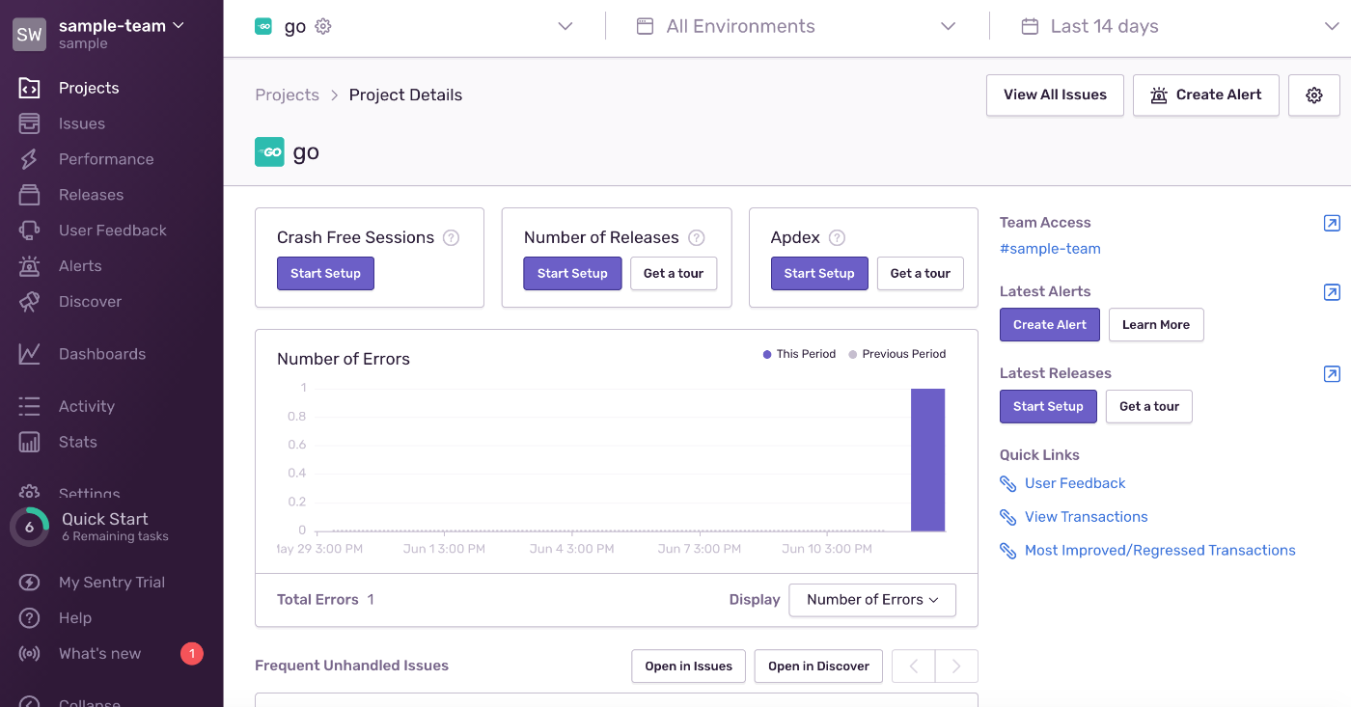Click the User Feedback sidebar icon
The height and width of the screenshot is (707, 1351).
(29, 231)
